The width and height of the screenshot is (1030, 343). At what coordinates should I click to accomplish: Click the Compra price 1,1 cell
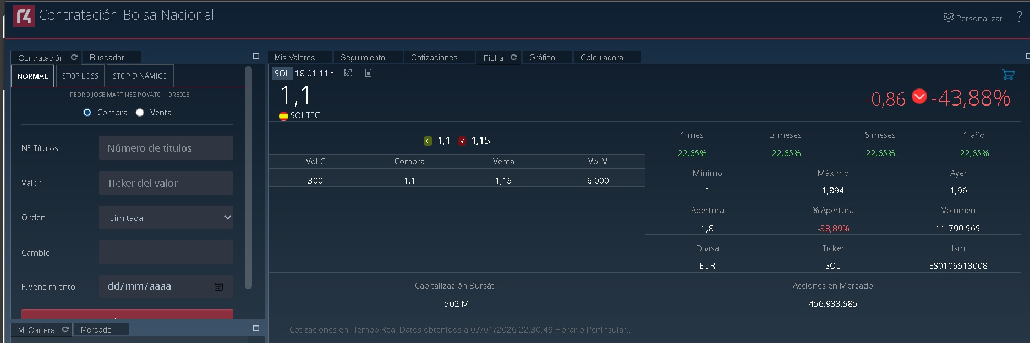tap(409, 180)
